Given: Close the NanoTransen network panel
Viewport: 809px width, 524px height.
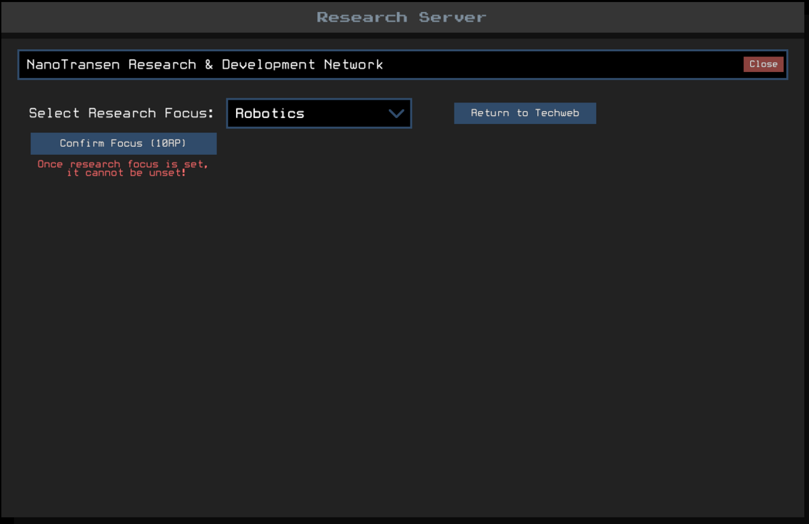Looking at the screenshot, I should [x=763, y=64].
